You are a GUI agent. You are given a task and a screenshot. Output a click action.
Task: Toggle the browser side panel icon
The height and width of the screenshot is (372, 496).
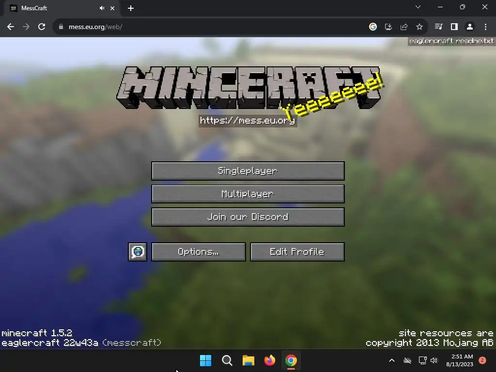click(x=454, y=27)
